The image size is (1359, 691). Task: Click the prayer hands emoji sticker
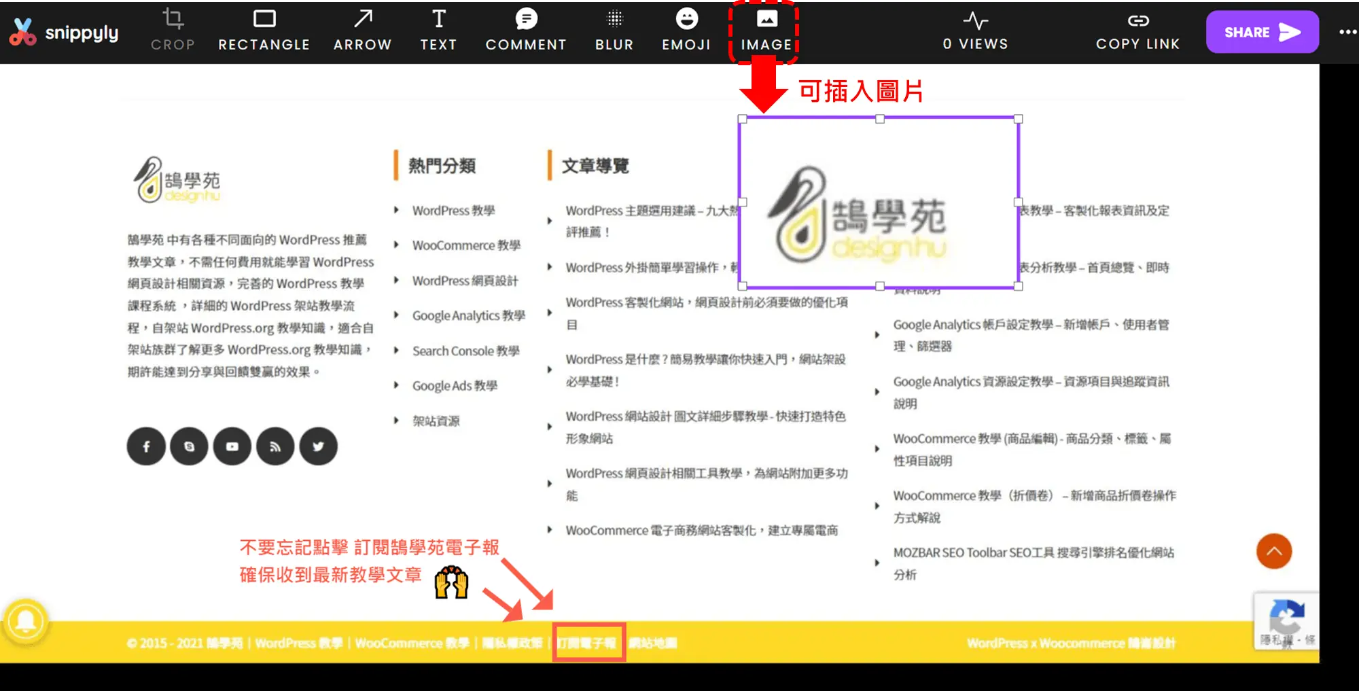tap(451, 582)
